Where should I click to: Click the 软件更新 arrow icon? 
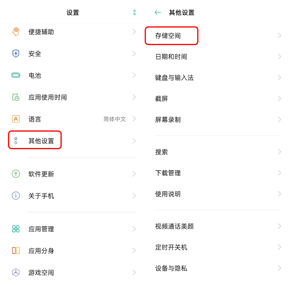coord(16,174)
